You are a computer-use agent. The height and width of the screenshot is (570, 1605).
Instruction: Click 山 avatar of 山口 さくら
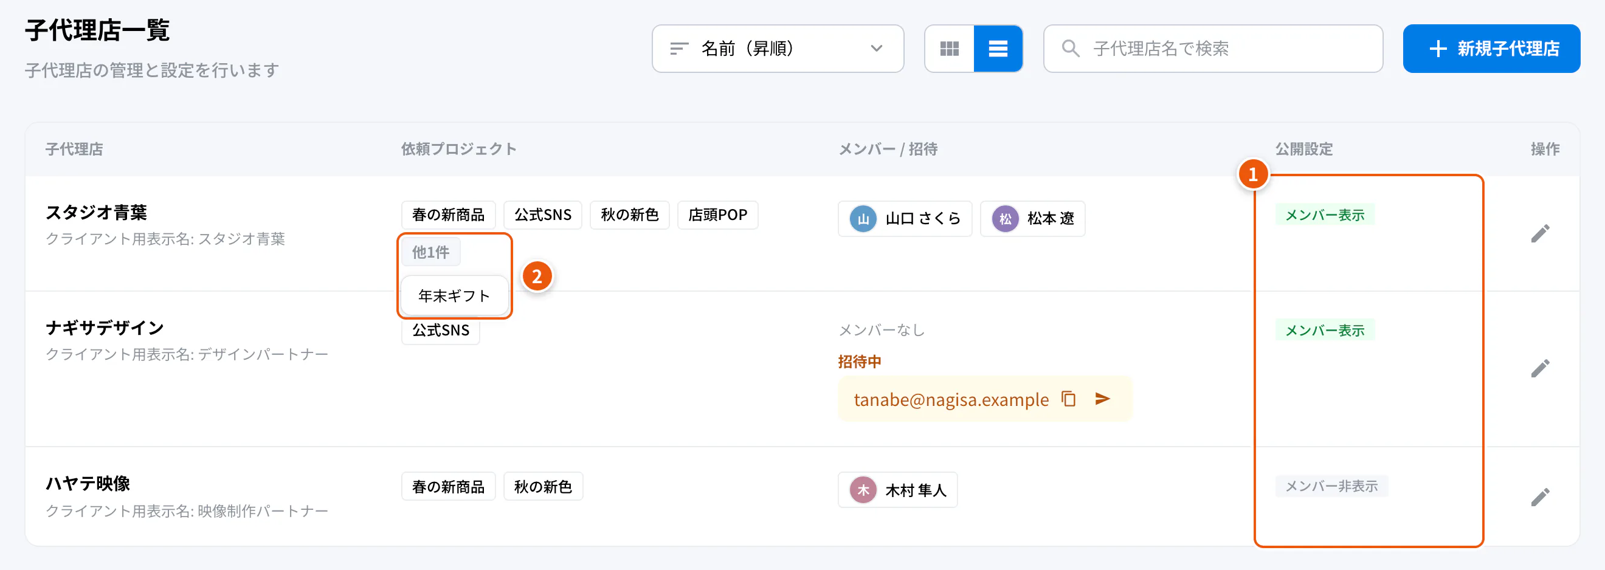tap(863, 219)
